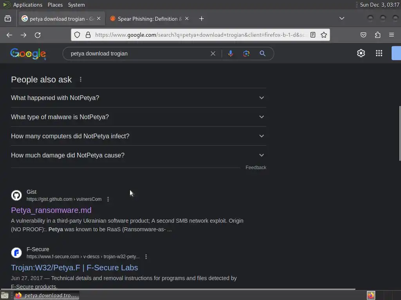401x300 pixels.
Task: Go back to previous page
Action: 9,35
